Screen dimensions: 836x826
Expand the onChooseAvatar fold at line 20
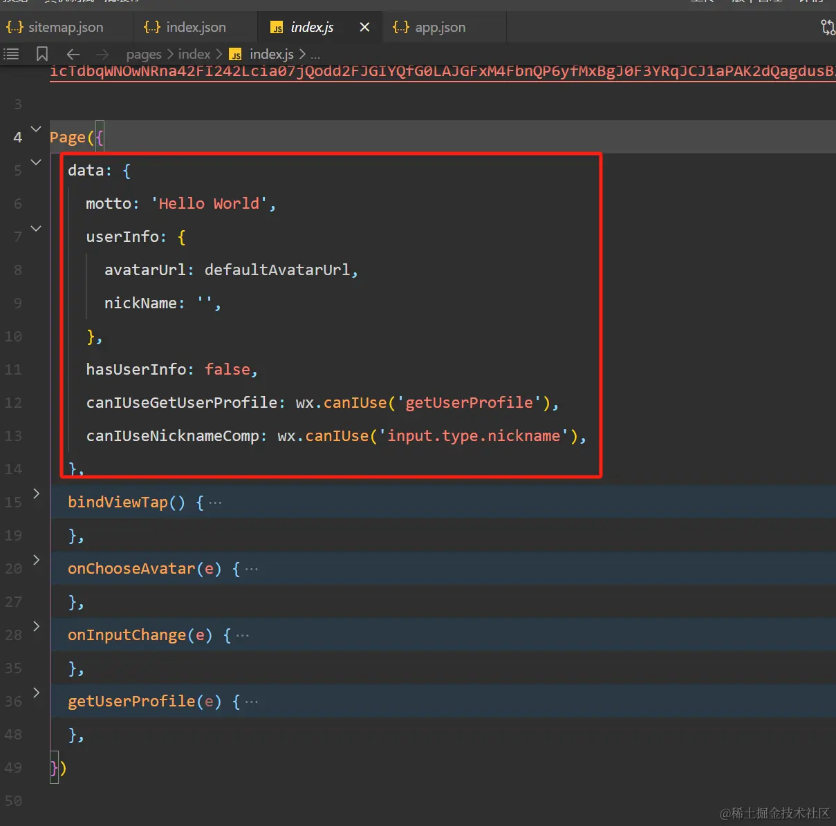[36, 560]
